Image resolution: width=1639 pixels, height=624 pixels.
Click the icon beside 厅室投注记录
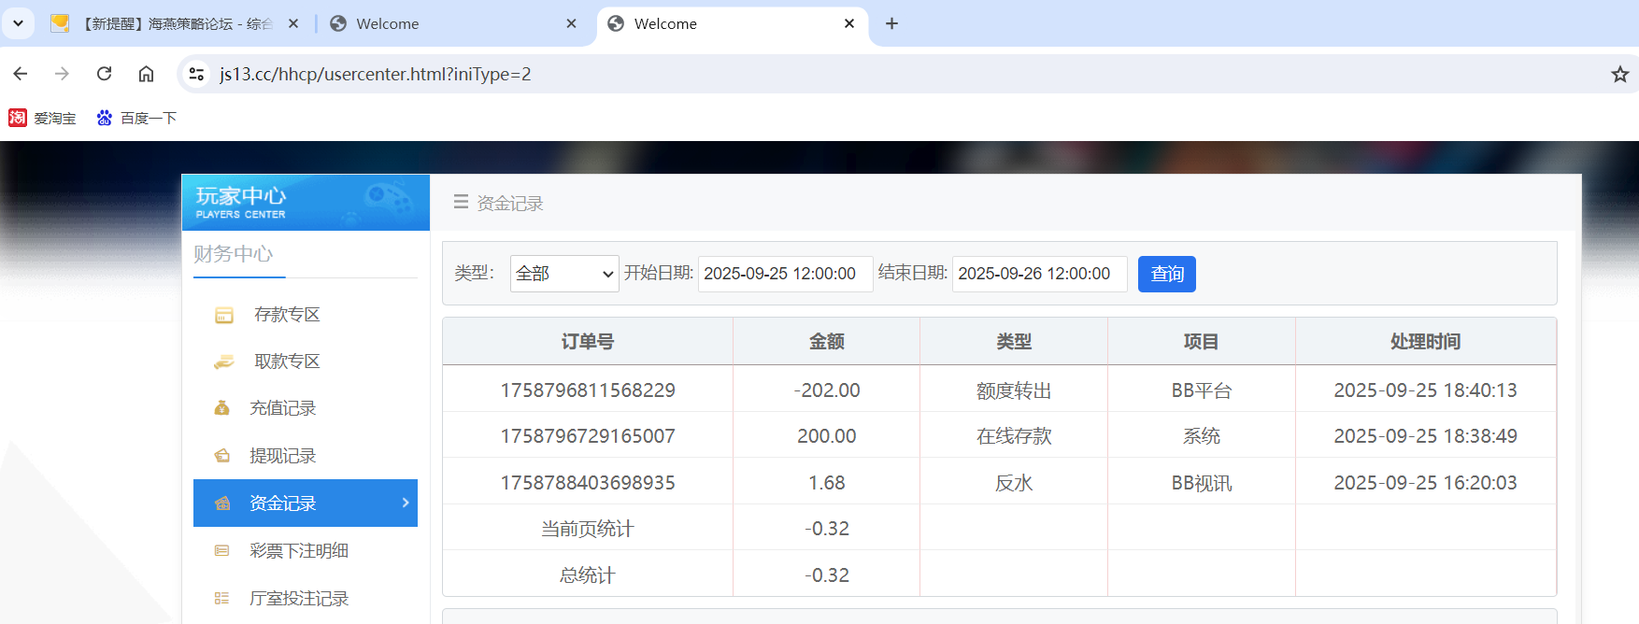(x=222, y=599)
